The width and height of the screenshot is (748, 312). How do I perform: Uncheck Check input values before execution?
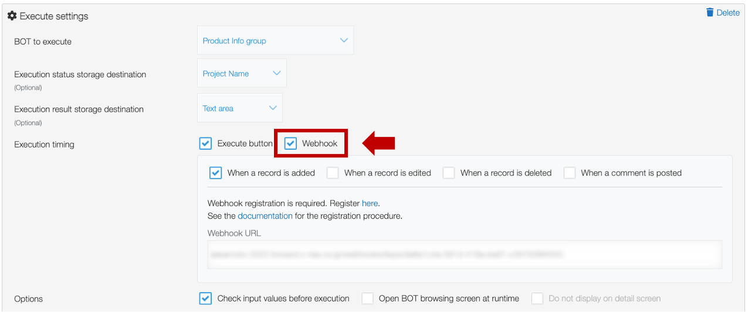tap(205, 299)
